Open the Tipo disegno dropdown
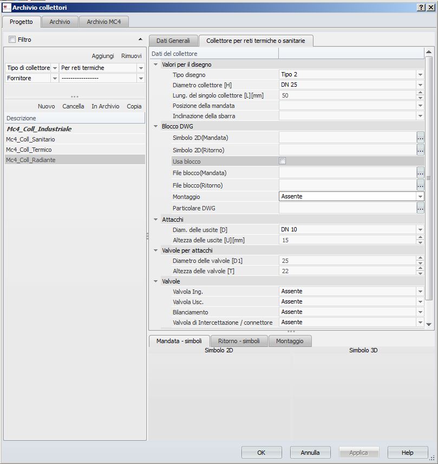This screenshot has height=464, width=438. (420, 74)
